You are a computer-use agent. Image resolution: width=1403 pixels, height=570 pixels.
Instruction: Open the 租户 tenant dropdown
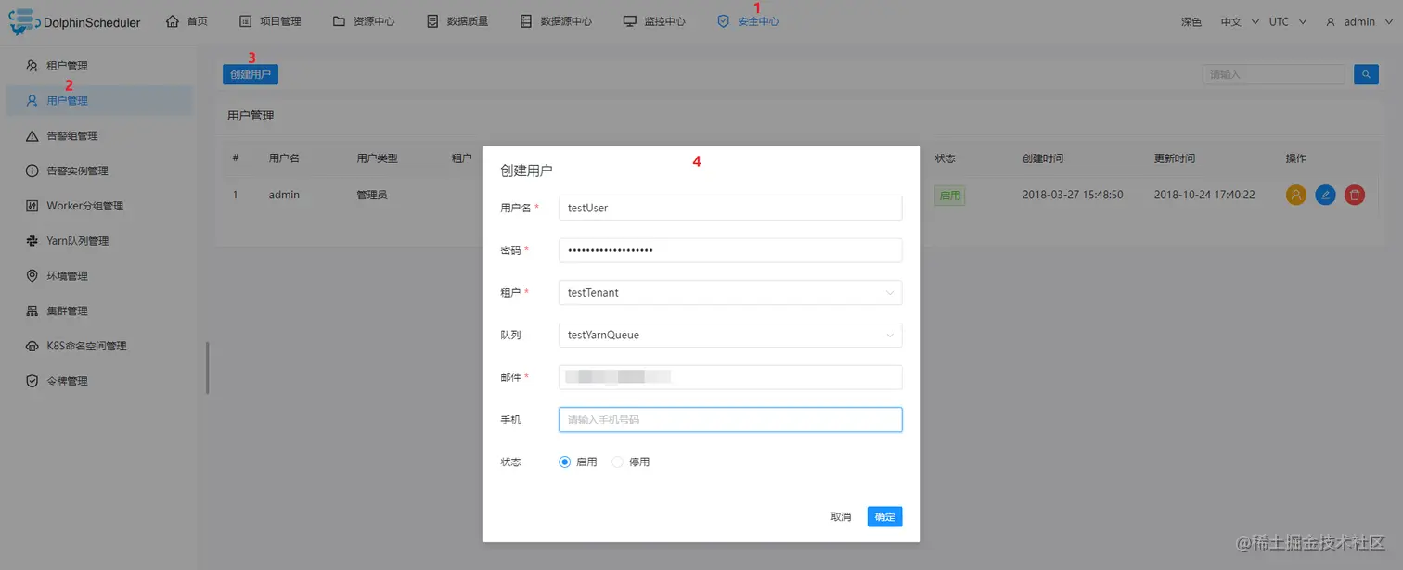(729, 292)
